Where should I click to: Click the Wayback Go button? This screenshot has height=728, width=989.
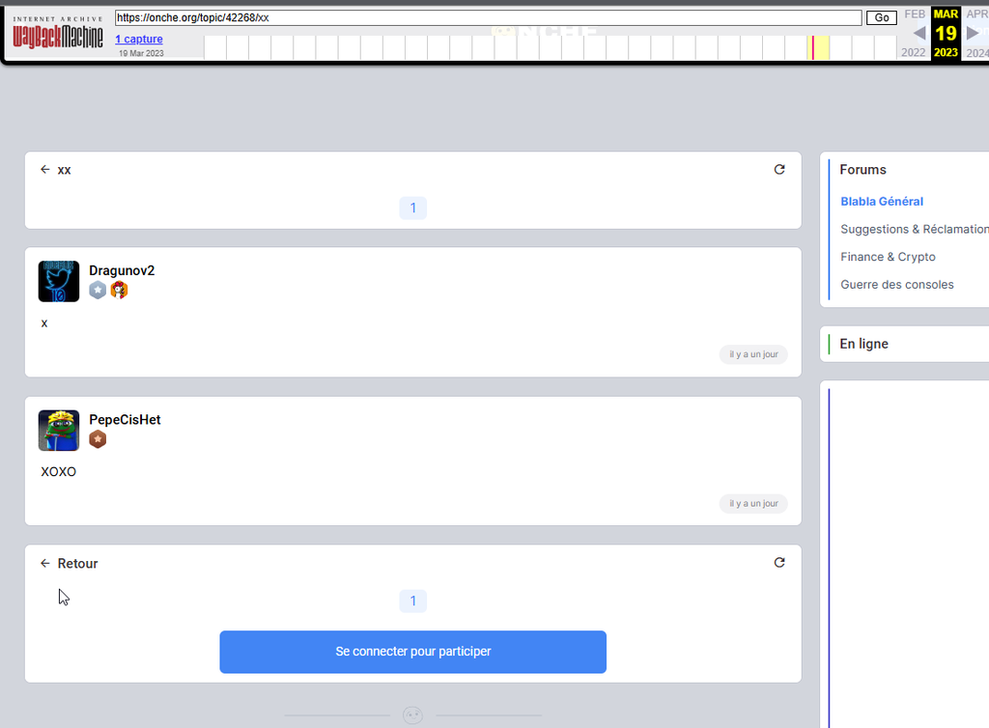[882, 17]
